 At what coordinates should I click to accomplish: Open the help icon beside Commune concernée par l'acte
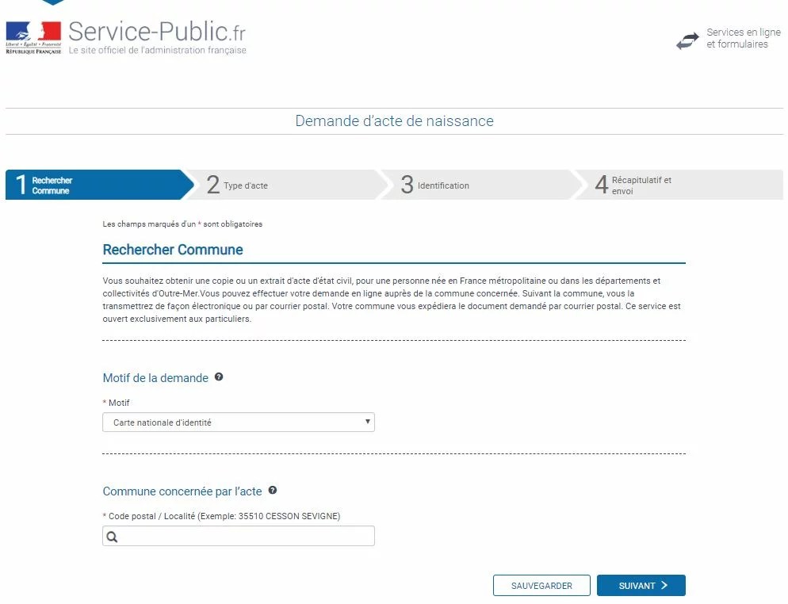272,491
